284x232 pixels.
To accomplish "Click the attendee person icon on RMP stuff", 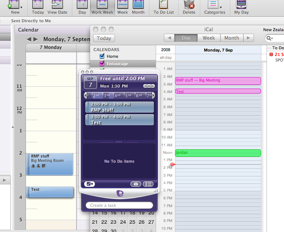I will pos(39,166).
